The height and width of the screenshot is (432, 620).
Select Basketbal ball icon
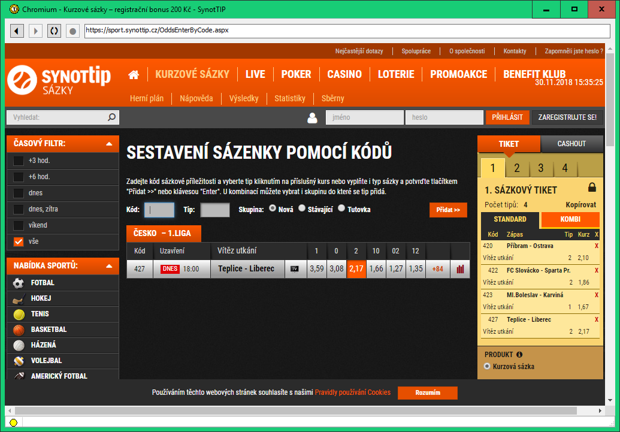pyautogui.click(x=19, y=330)
